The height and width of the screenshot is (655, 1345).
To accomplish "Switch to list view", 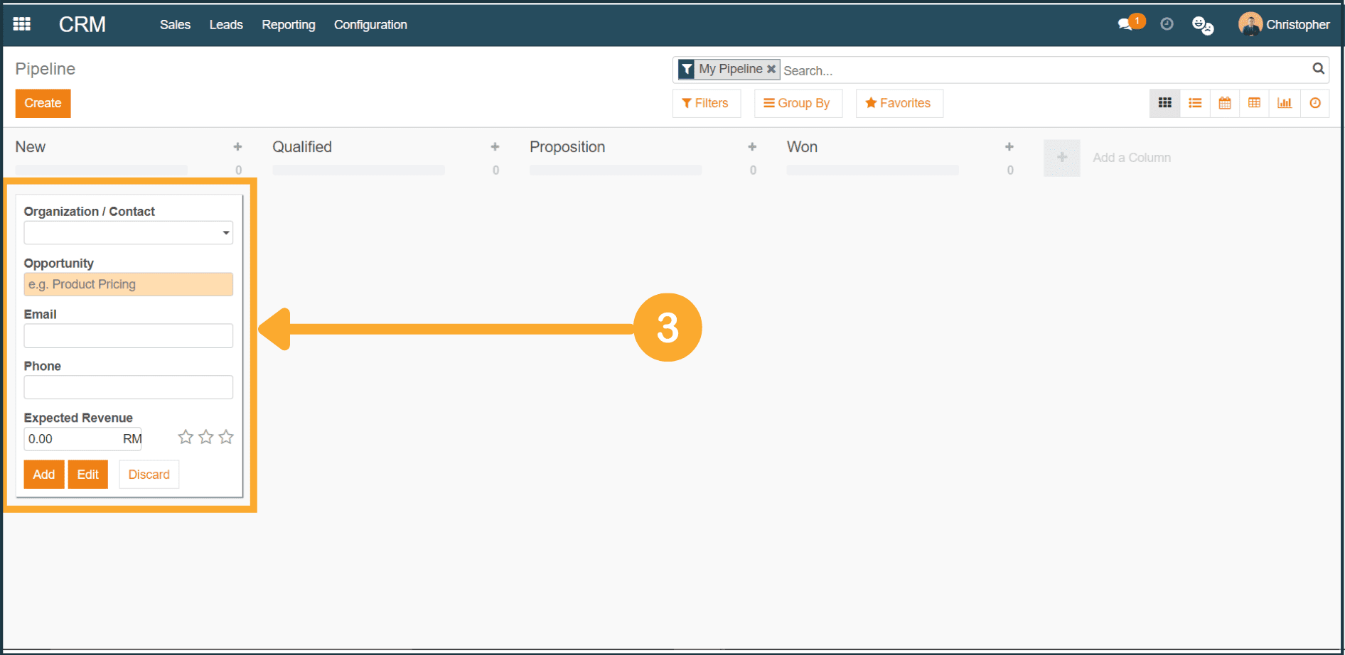I will pos(1195,103).
